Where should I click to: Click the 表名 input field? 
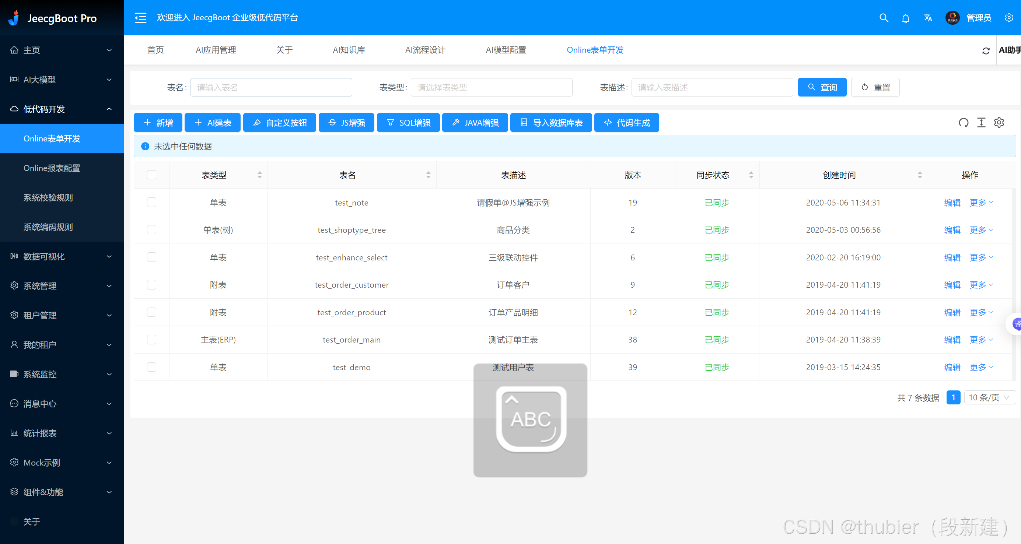(271, 87)
